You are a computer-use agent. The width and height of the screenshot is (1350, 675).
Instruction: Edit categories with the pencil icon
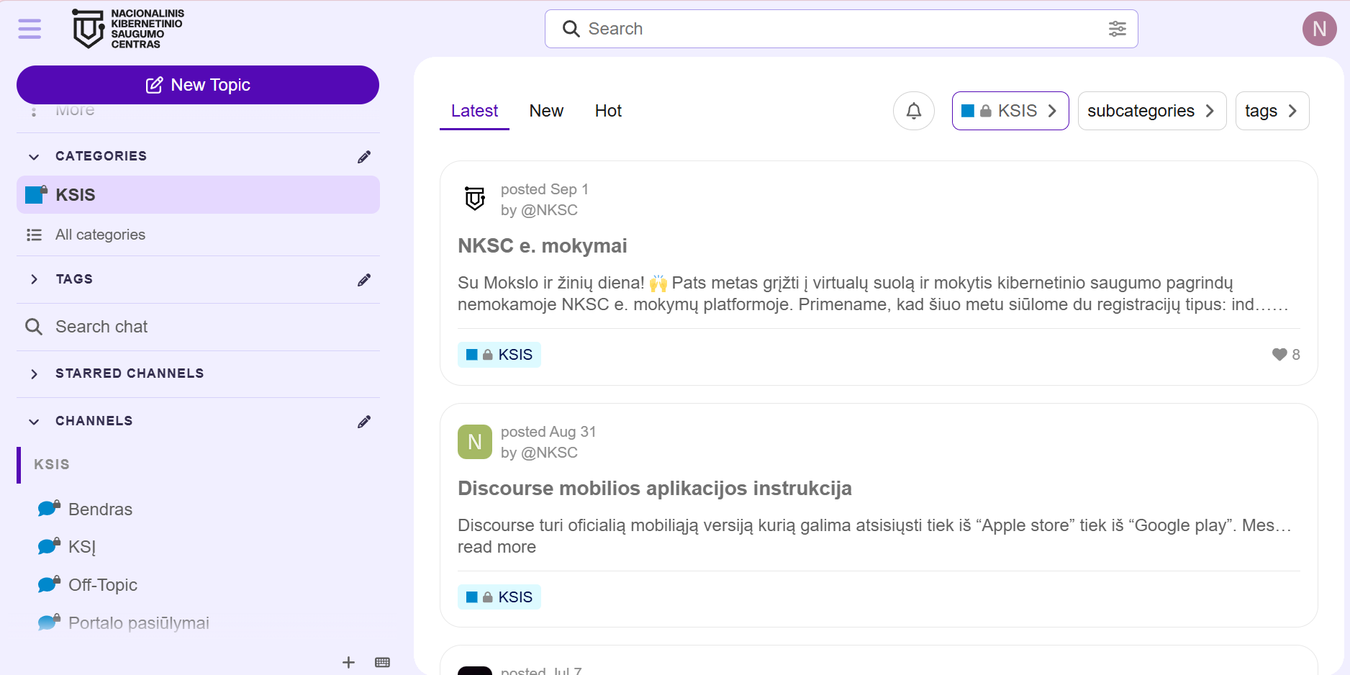pos(364,156)
